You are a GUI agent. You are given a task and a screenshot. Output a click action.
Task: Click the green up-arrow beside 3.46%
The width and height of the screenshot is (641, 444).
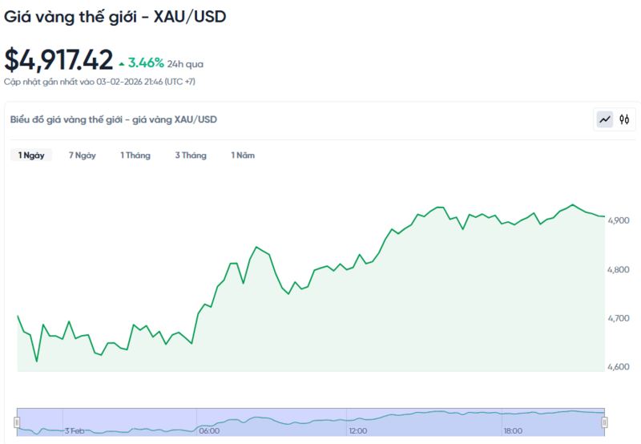click(x=121, y=63)
